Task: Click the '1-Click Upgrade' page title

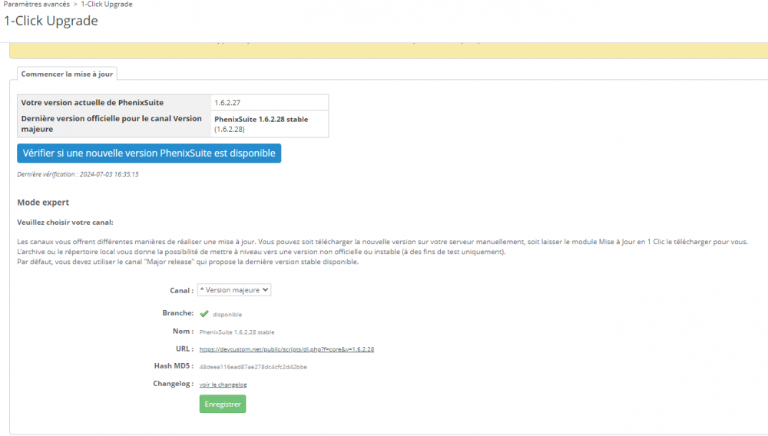Action: coord(51,21)
